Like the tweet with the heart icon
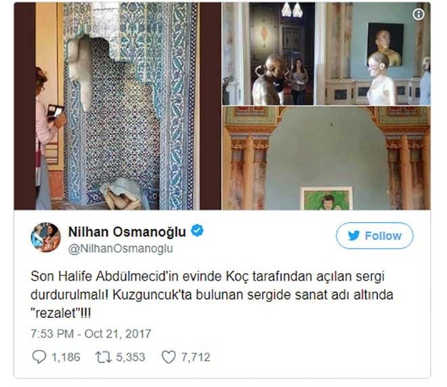This screenshot has height=387, width=447. point(169,357)
